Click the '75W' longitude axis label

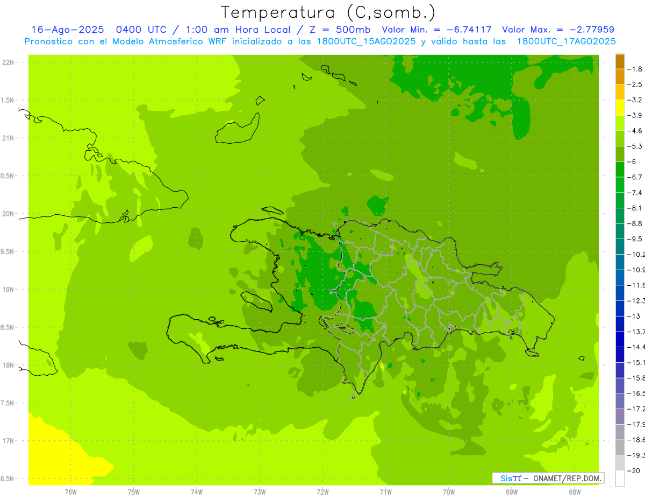tap(134, 491)
